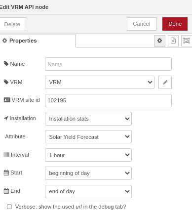
Task: Click the id card icon beside VRM site id
Action: tap(7, 100)
